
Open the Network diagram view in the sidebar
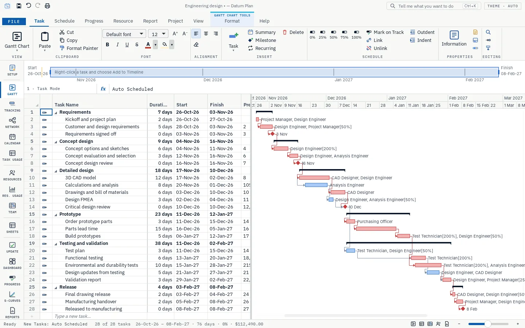(12, 123)
